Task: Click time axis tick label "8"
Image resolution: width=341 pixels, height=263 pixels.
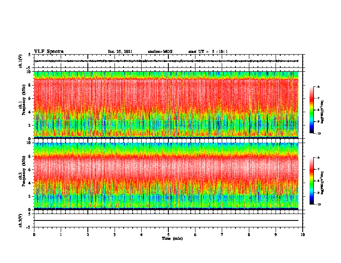Action: [x=249, y=235]
